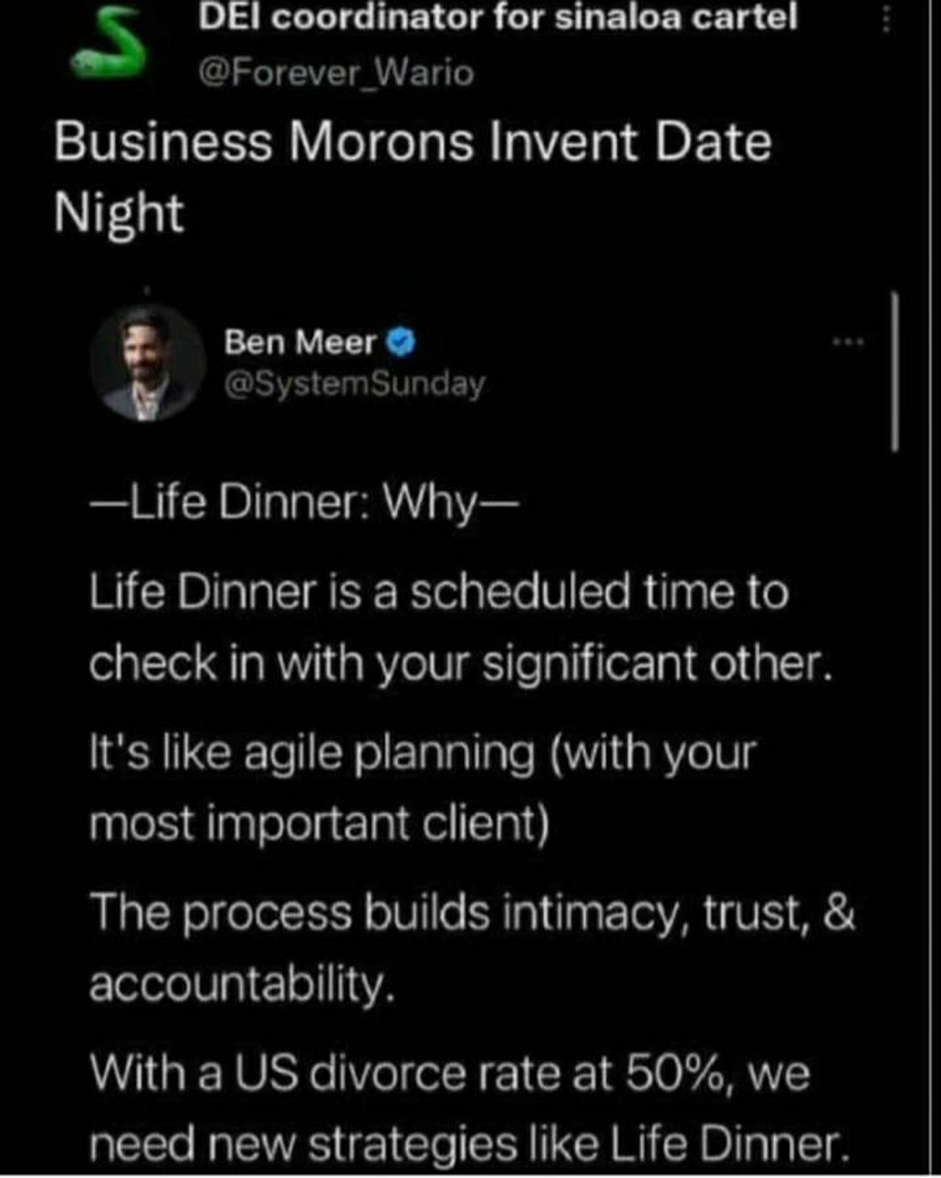Click the line 'Life Dinner is a scheduled time to'

(x=439, y=592)
